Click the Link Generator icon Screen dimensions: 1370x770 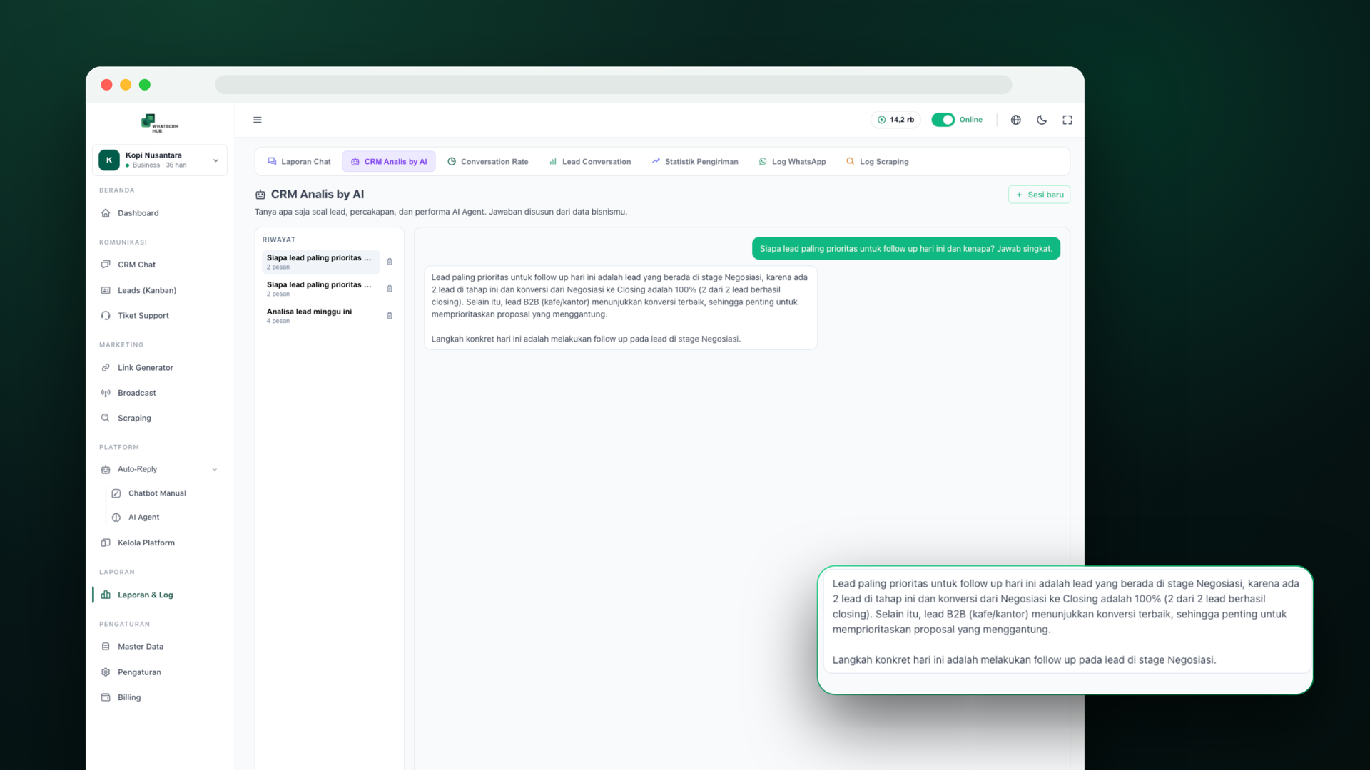click(x=106, y=368)
